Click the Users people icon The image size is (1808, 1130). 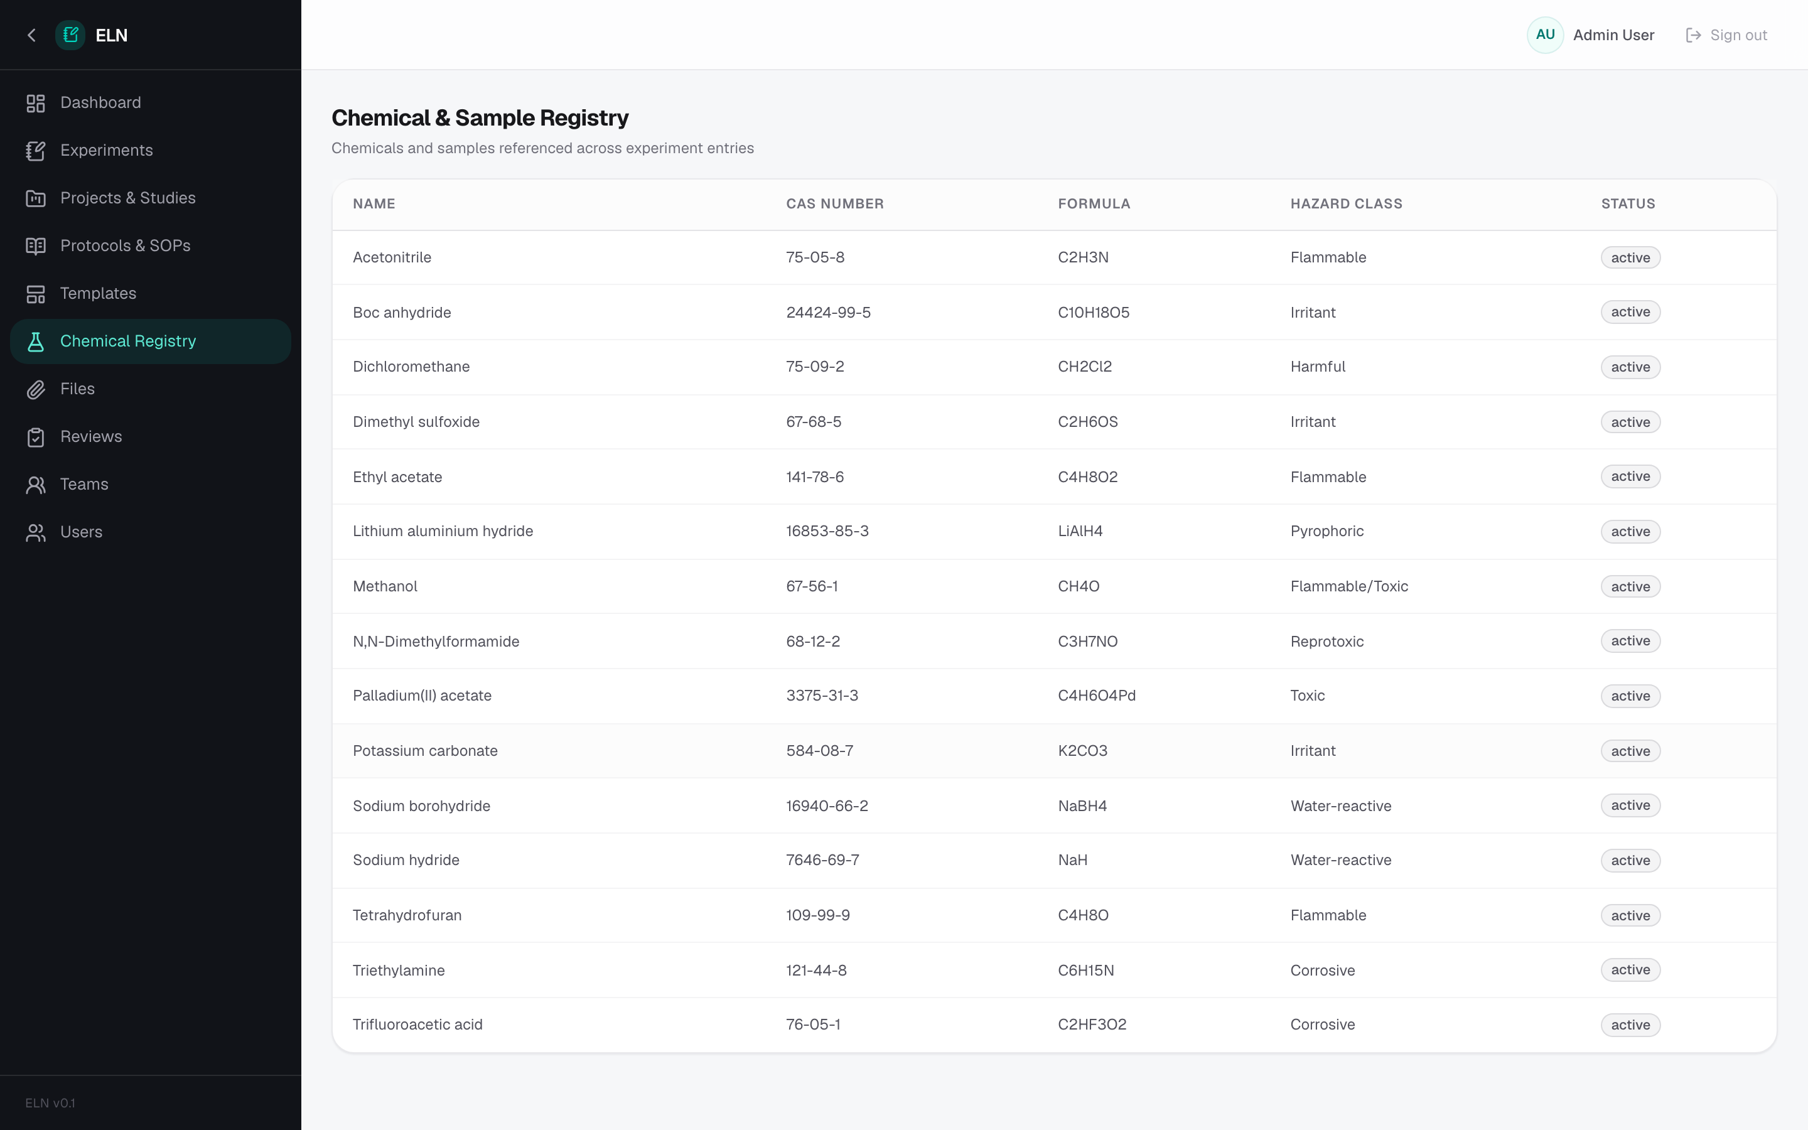point(36,533)
